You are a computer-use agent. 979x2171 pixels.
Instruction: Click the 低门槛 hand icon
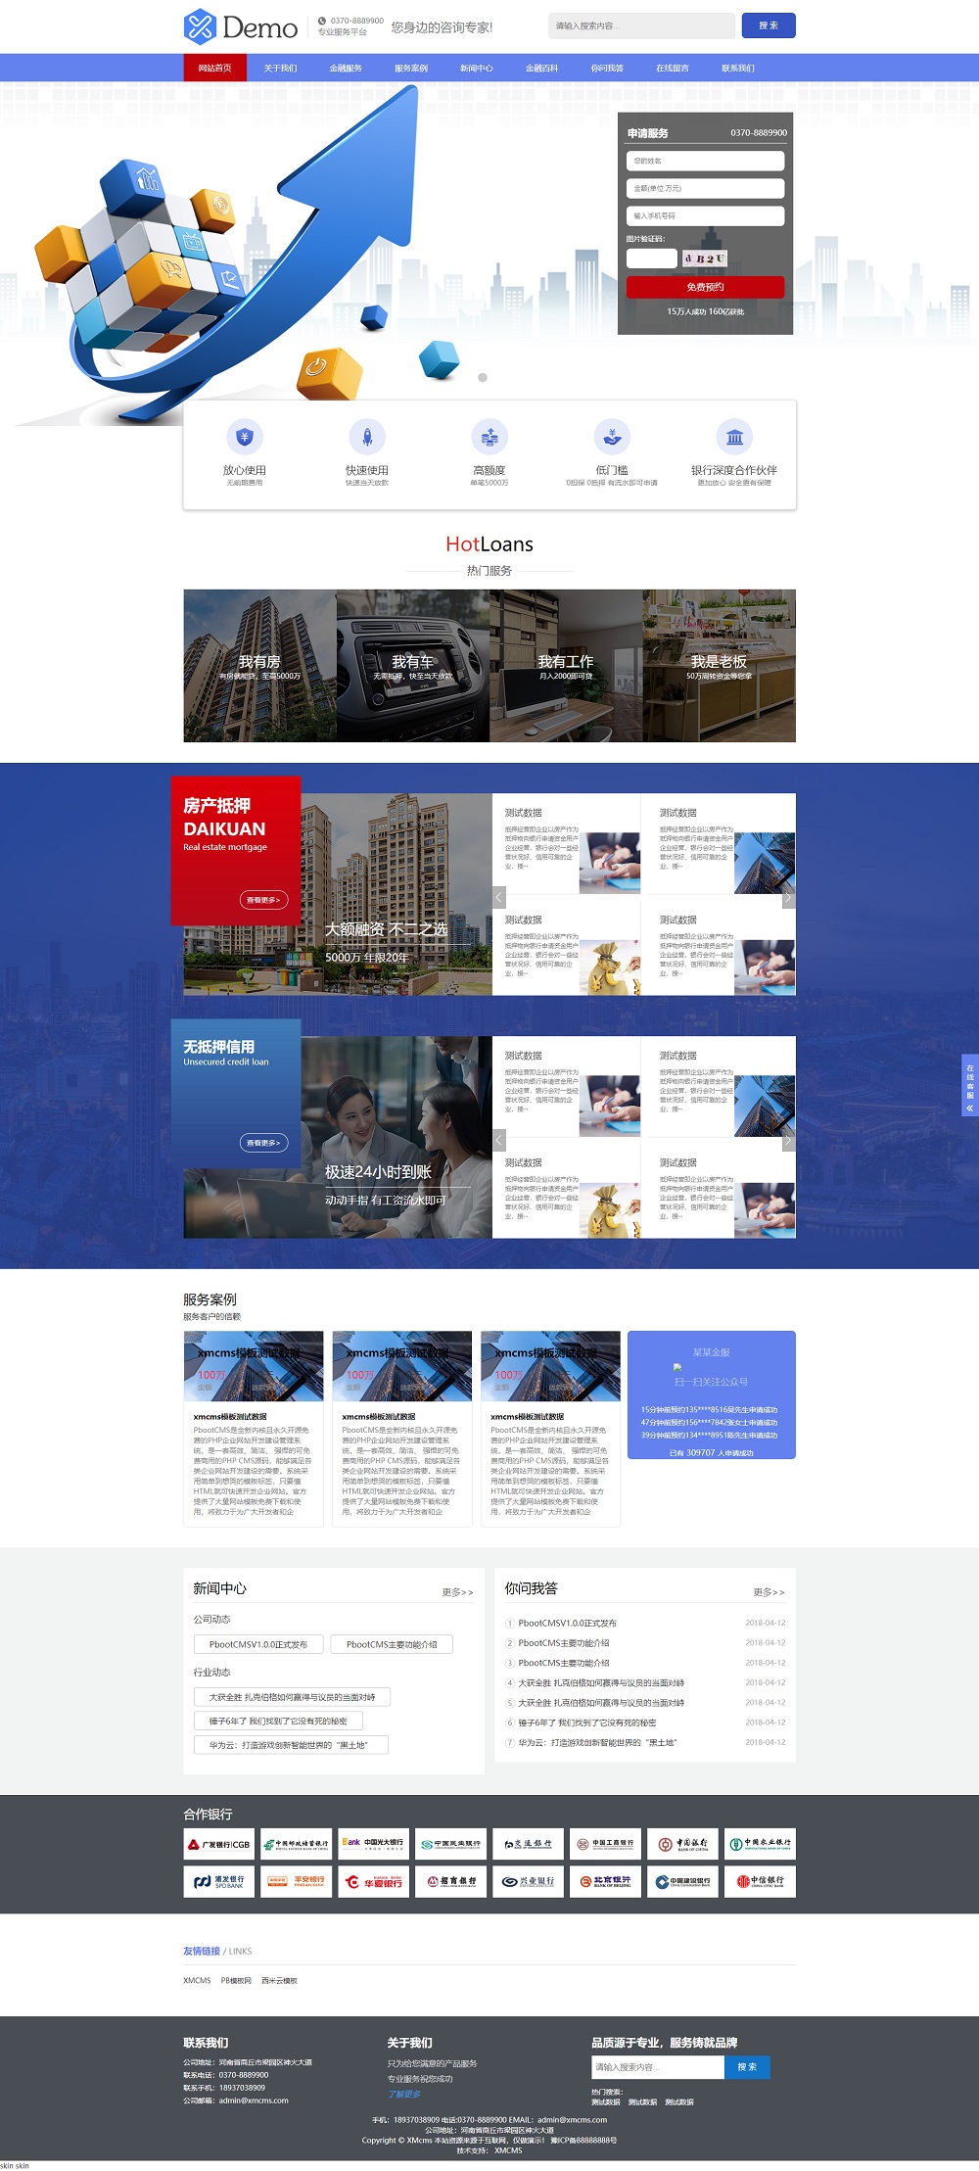pos(612,436)
